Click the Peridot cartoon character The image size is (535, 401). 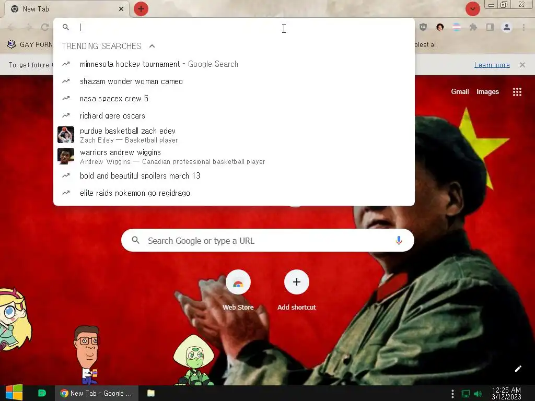pyautogui.click(x=193, y=360)
